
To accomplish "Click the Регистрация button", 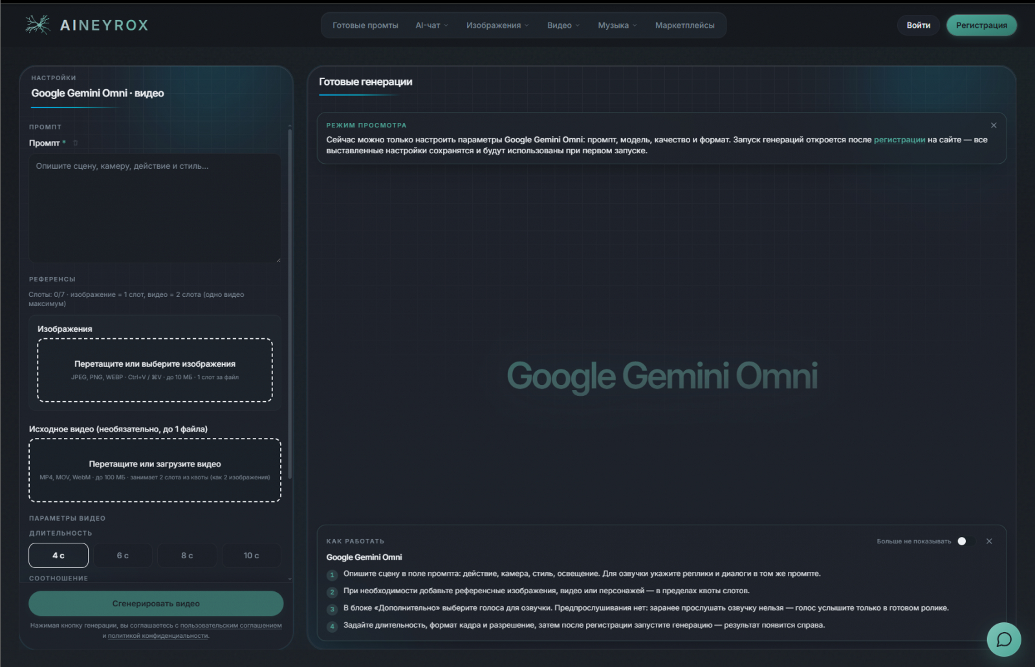I will click(x=981, y=25).
